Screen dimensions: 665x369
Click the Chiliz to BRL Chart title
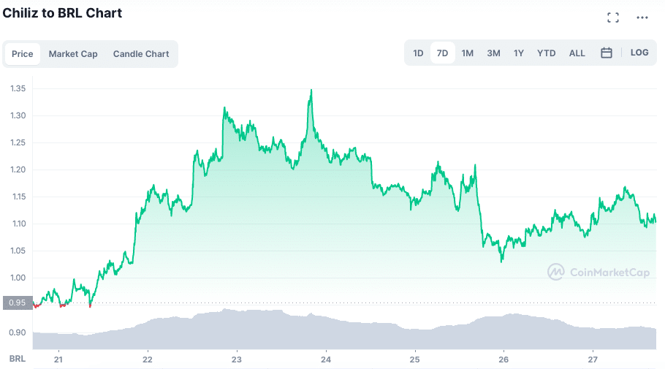63,13
